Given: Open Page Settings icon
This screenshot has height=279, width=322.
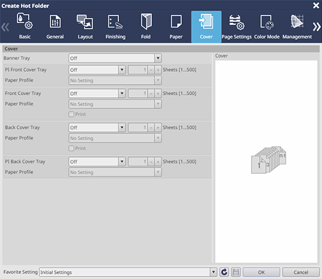Looking at the screenshot, I should [x=237, y=27].
